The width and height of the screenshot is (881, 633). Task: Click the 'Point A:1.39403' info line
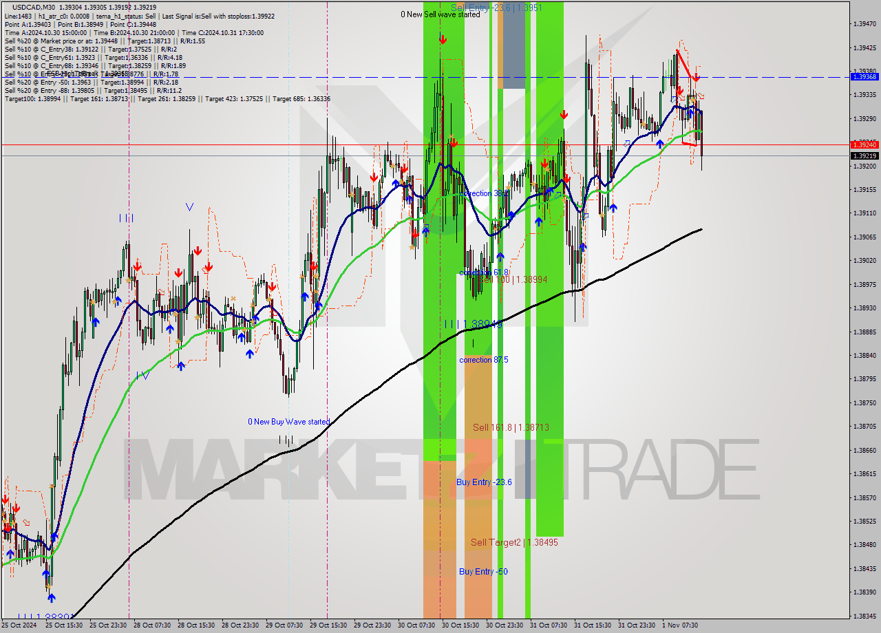[x=80, y=24]
